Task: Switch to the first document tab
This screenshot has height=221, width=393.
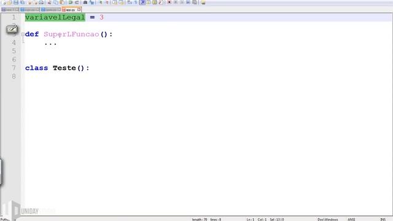Action: (10, 10)
